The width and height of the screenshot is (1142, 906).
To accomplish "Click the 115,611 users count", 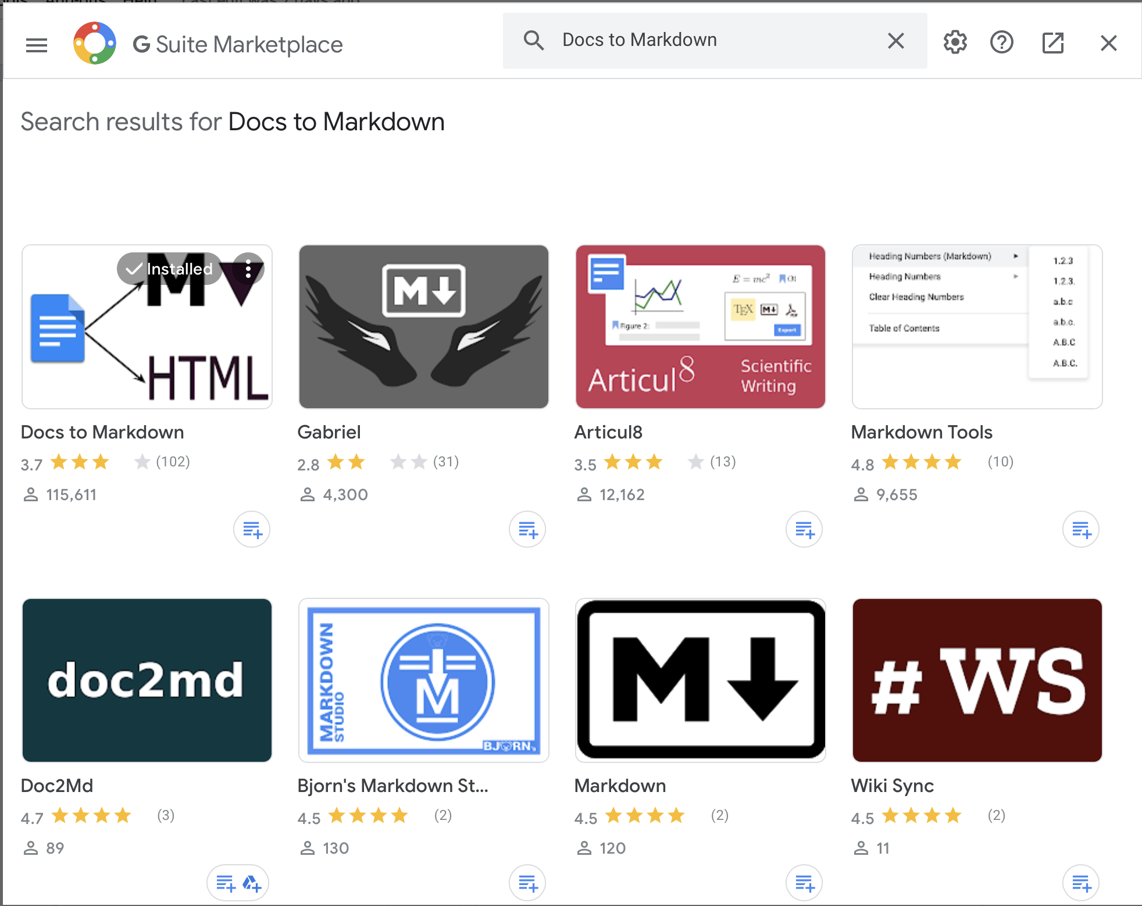I will [x=60, y=495].
